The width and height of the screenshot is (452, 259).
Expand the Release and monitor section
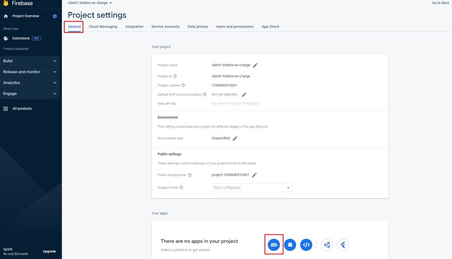point(30,72)
